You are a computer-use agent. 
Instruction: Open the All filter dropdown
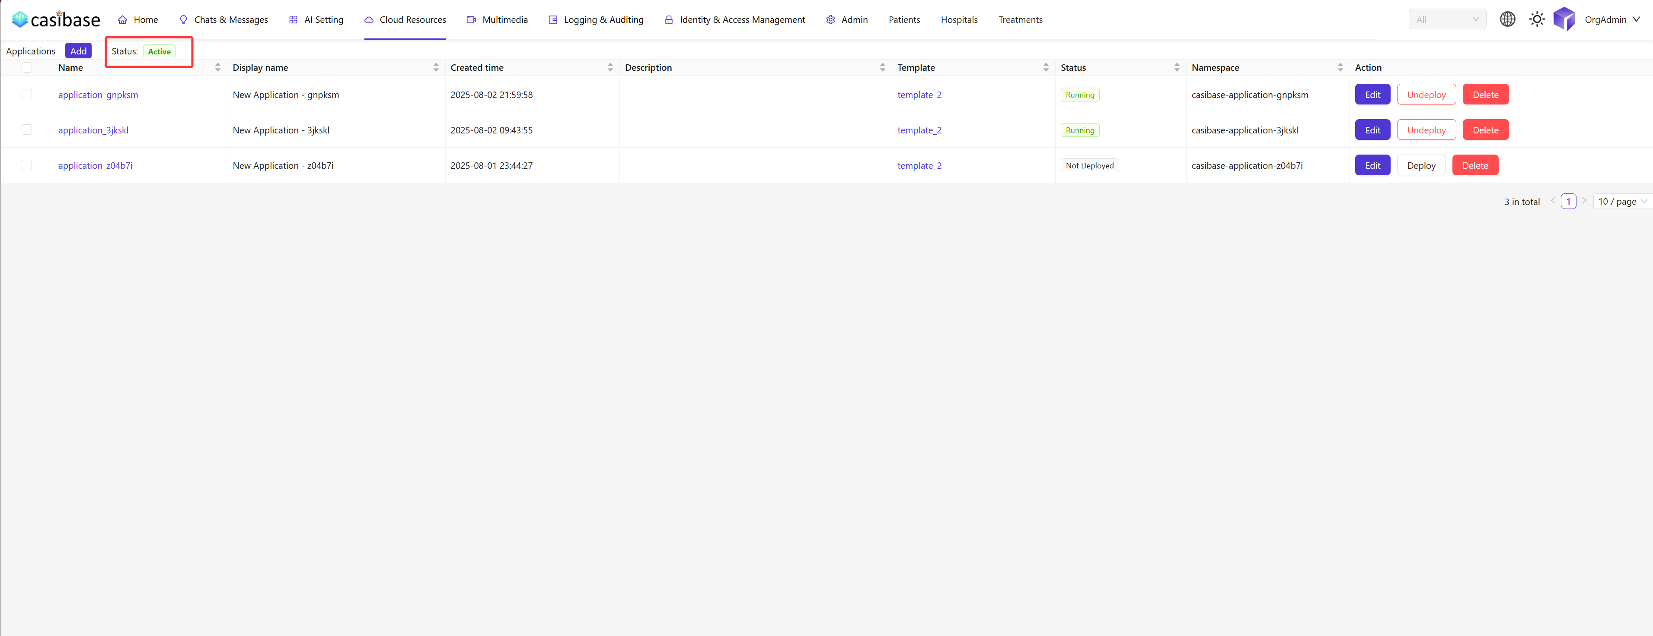[x=1446, y=19]
